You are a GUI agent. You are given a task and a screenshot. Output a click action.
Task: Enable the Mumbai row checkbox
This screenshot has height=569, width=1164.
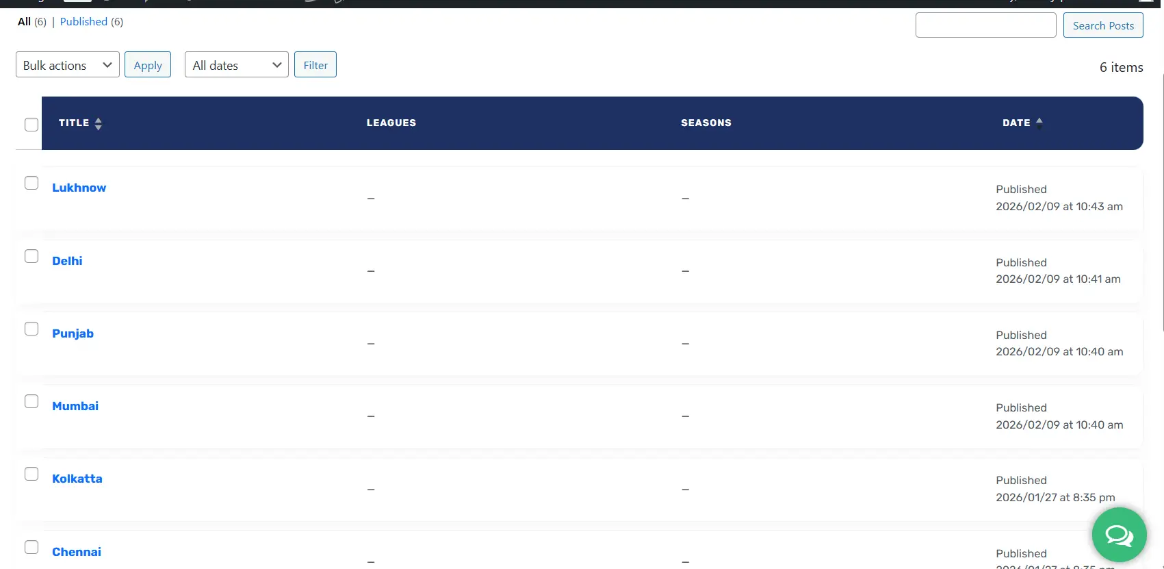point(31,401)
